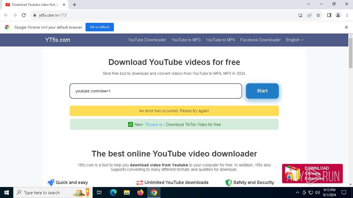Click the video URL input field

156,91
